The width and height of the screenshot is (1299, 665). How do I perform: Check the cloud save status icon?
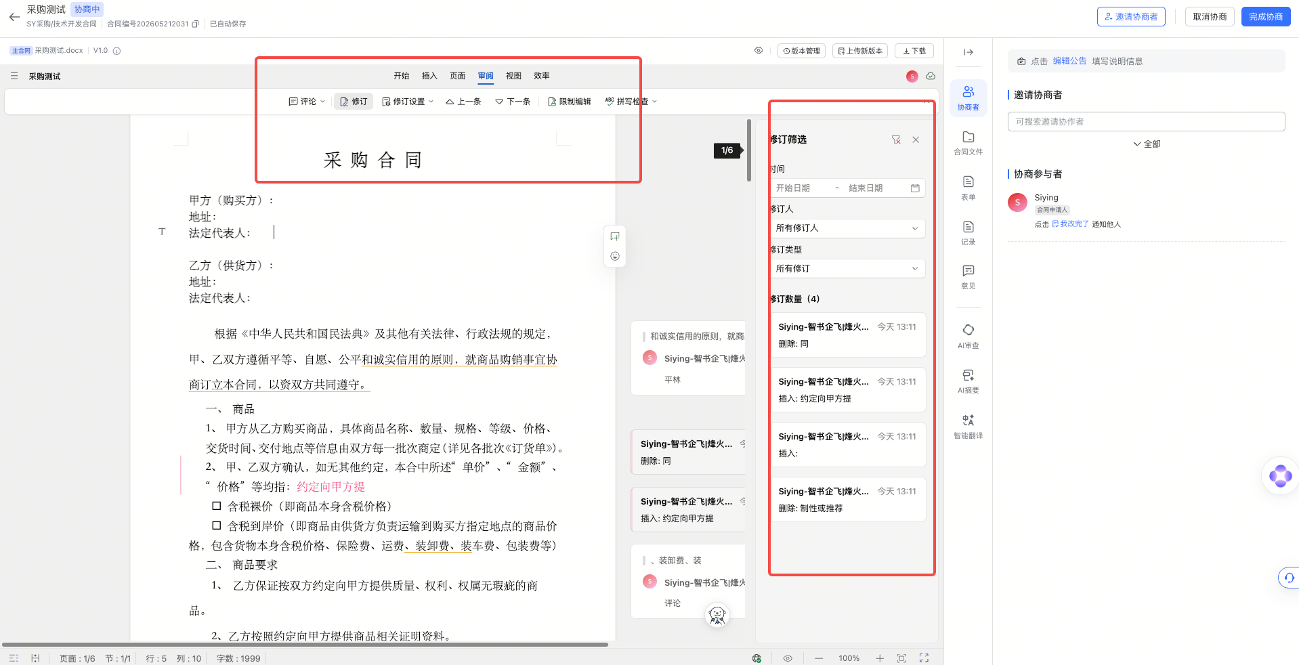pyautogui.click(x=931, y=76)
